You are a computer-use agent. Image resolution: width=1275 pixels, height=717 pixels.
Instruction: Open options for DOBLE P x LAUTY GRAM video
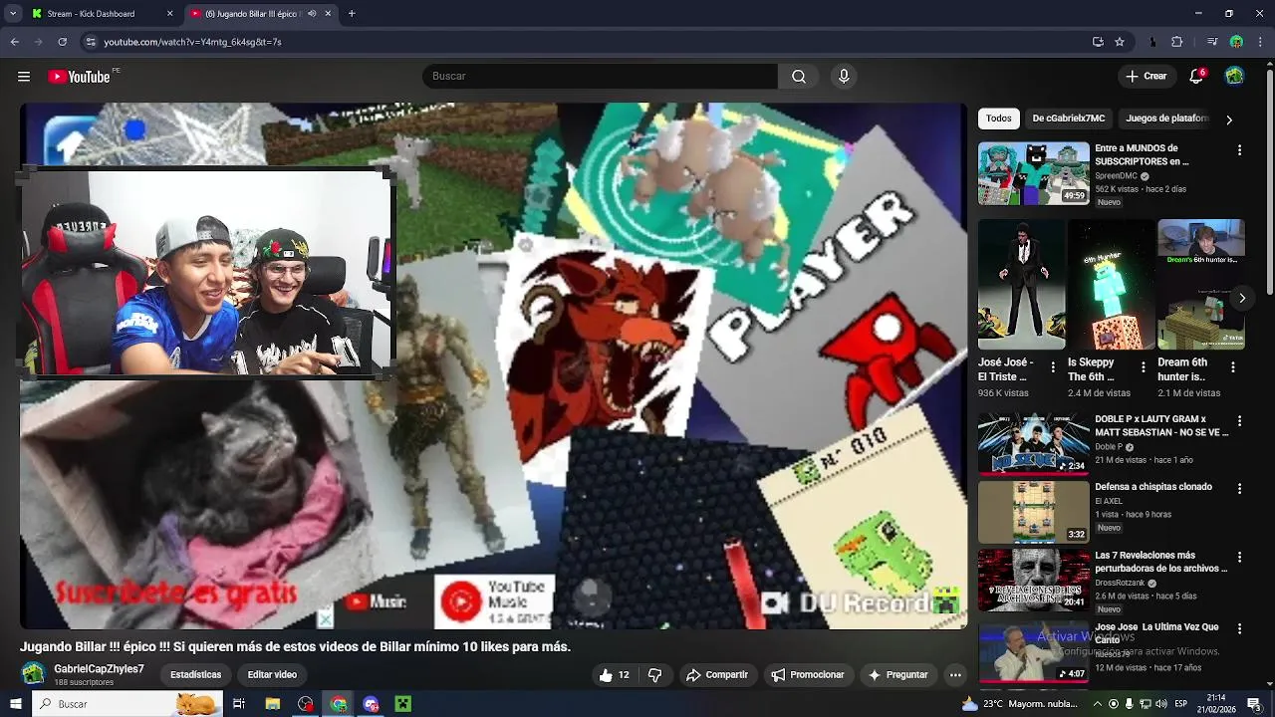point(1239,421)
